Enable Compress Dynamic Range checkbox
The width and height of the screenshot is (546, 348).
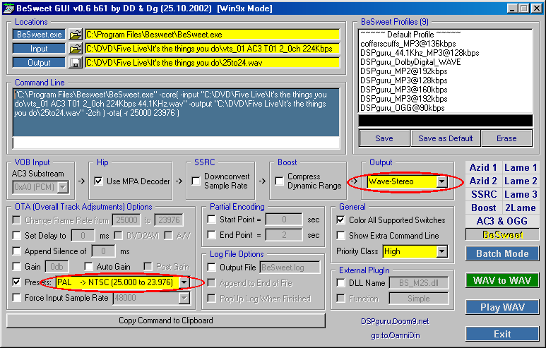point(279,181)
